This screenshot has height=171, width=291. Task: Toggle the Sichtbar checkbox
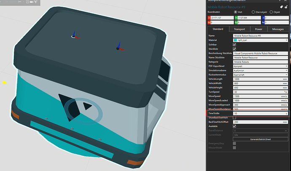coord(234,45)
